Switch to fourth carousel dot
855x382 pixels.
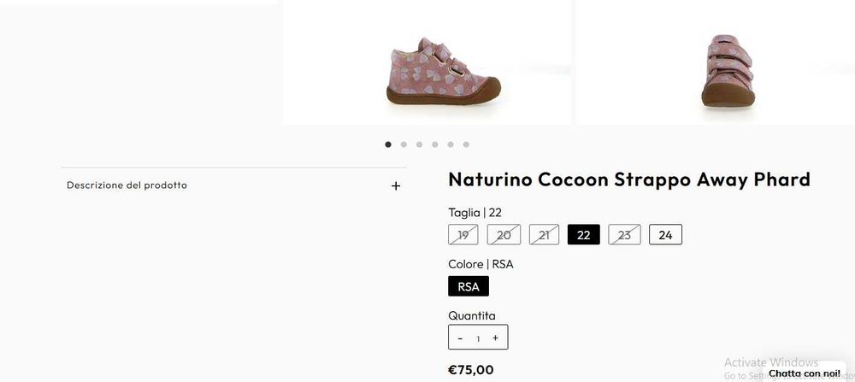[435, 144]
